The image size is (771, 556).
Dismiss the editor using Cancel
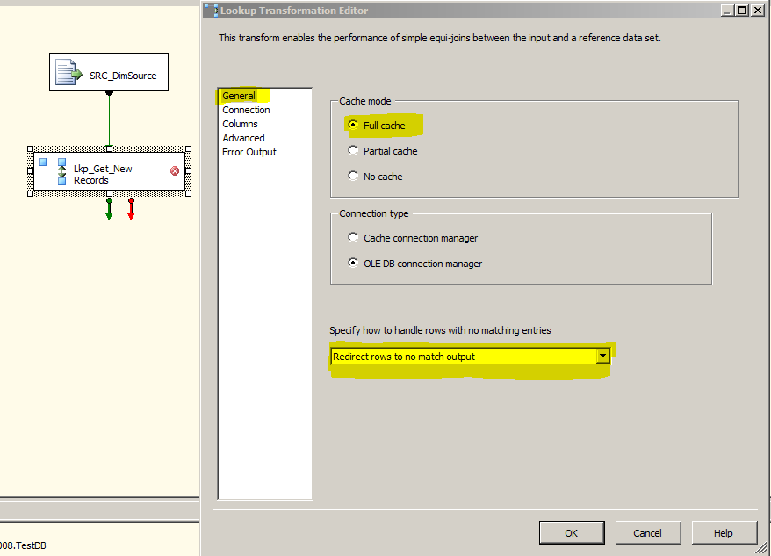[x=648, y=532]
